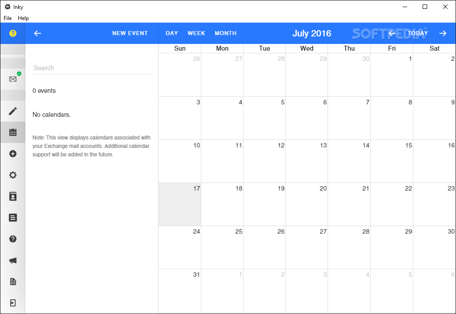Screen dimensions: 456x314
Task: Select July 21 calendar cell
Action: click(x=349, y=204)
